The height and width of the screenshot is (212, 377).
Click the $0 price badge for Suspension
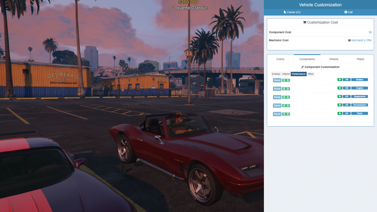[x=340, y=96]
